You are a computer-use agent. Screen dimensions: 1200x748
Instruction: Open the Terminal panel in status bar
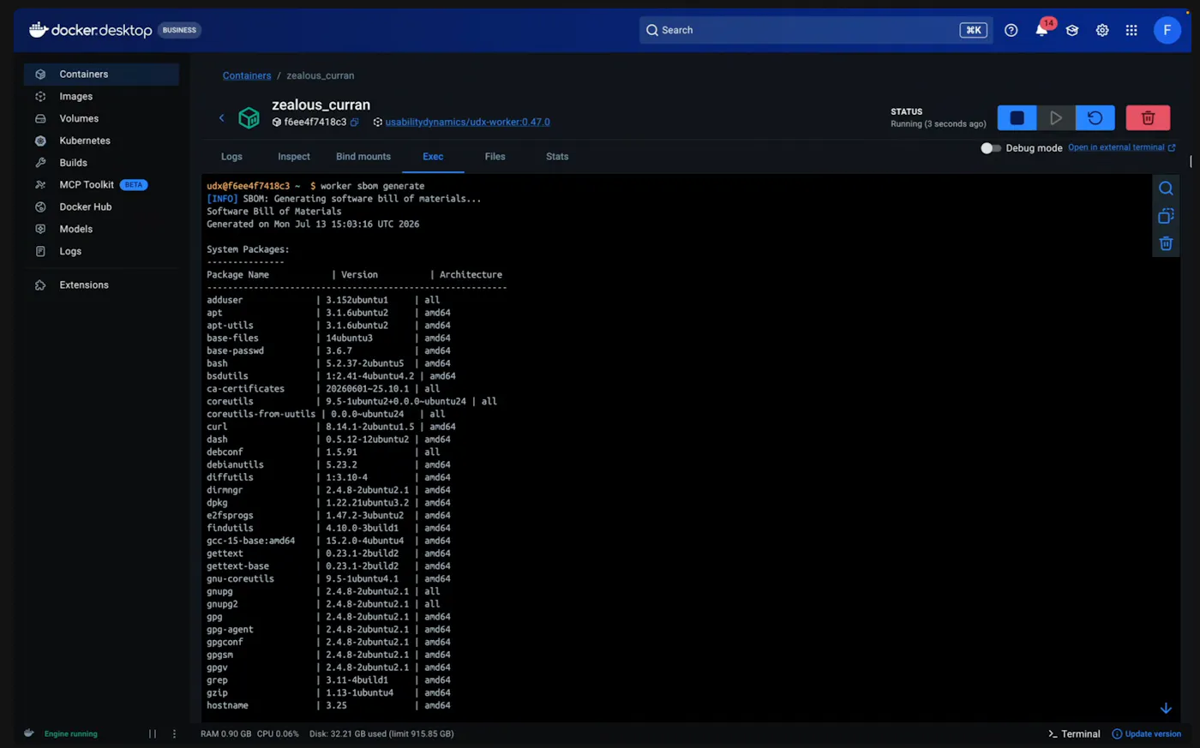[x=1074, y=734]
